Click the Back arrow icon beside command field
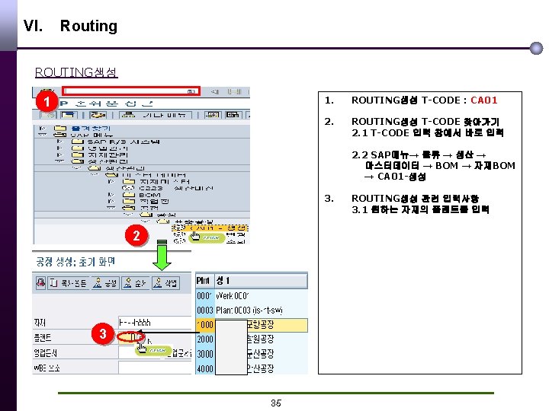This screenshot has width=549, height=411. click(214, 91)
